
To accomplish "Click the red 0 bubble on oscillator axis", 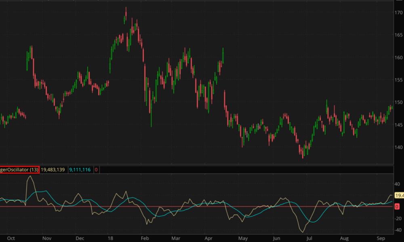I will pyautogui.click(x=397, y=207).
